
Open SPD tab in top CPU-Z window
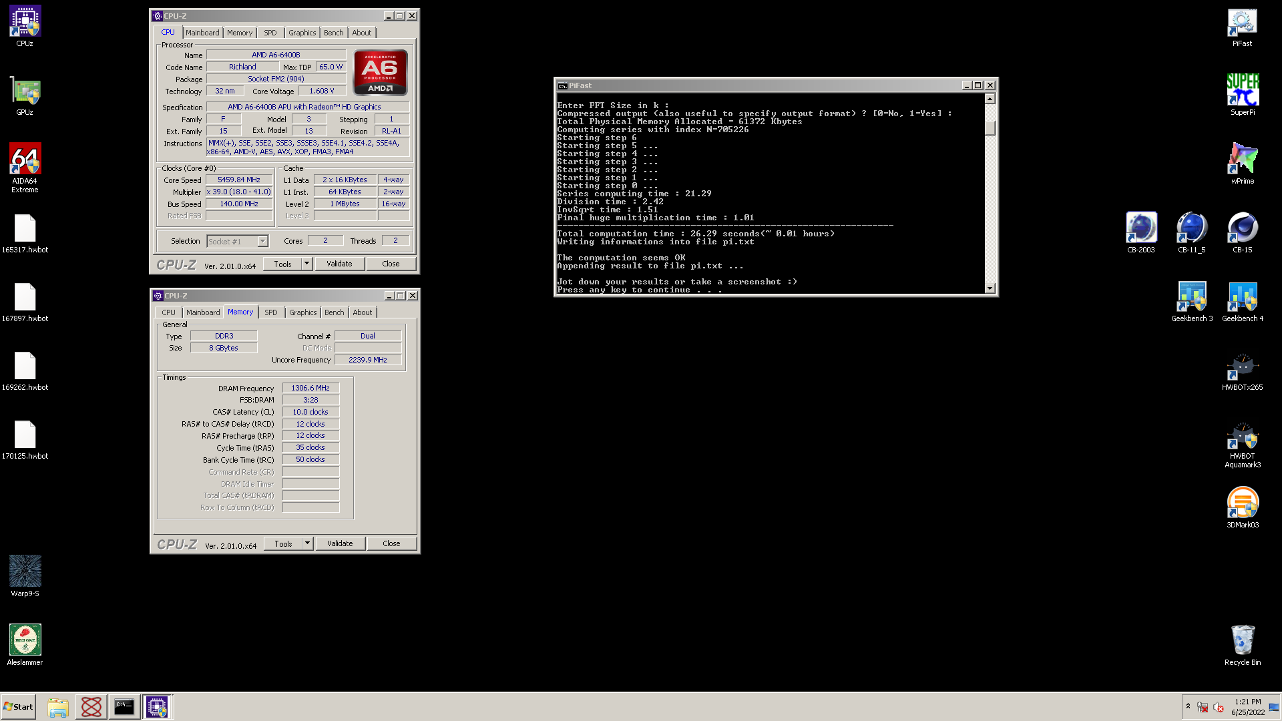click(x=270, y=33)
